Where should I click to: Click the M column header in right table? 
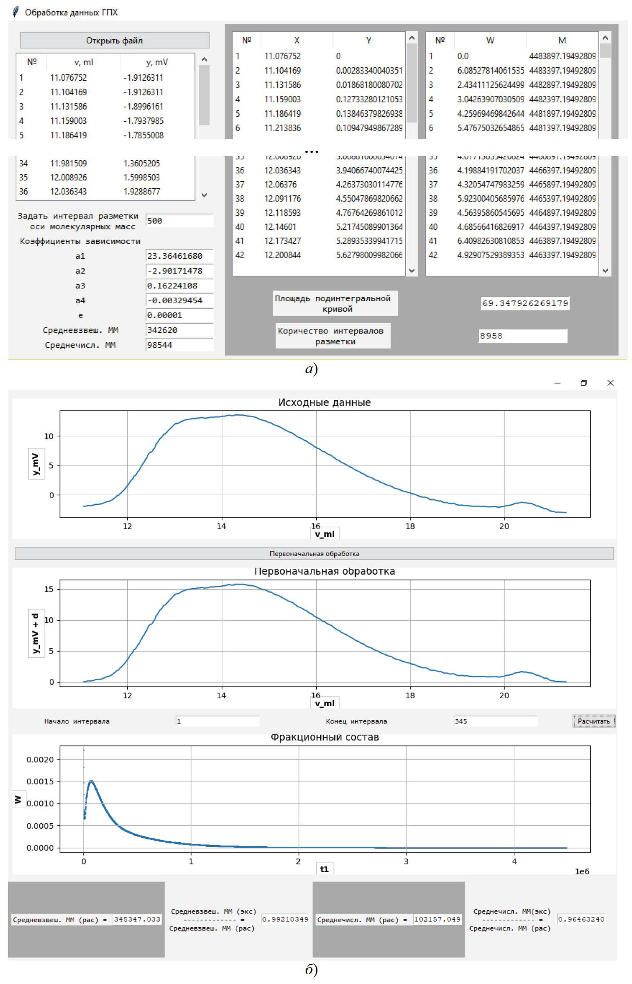pos(562,40)
